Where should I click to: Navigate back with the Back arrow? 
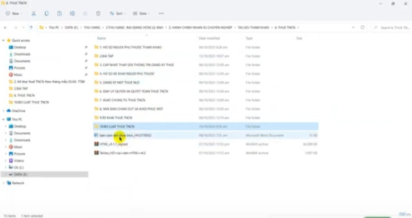[x=6, y=27]
